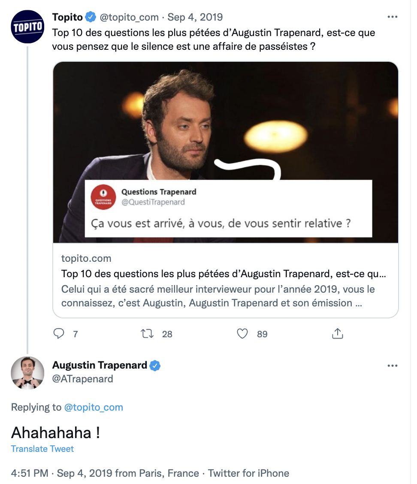The image size is (417, 484).
Task: Open Topito's profile avatar
Action: pyautogui.click(x=27, y=27)
